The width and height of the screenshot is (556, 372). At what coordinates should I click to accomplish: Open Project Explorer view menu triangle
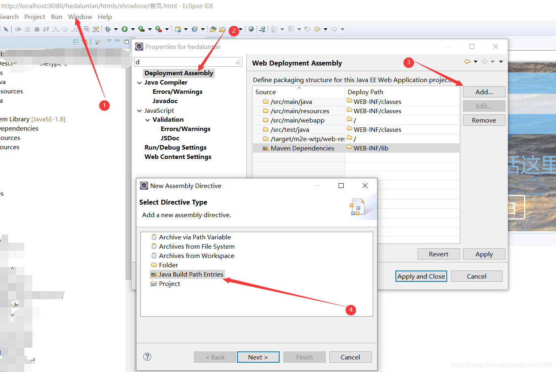pyautogui.click(x=109, y=41)
